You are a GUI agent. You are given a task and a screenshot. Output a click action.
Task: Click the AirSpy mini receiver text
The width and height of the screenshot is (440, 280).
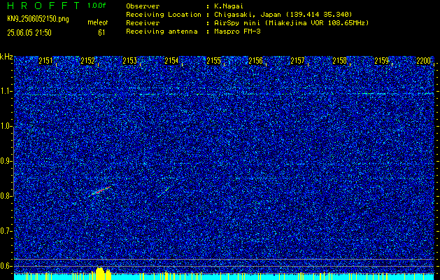[x=291, y=23]
